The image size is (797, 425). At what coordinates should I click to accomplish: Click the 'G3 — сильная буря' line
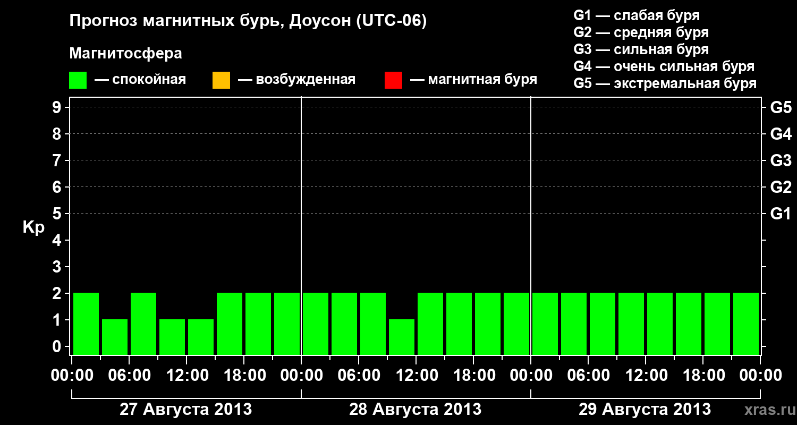coord(641,49)
